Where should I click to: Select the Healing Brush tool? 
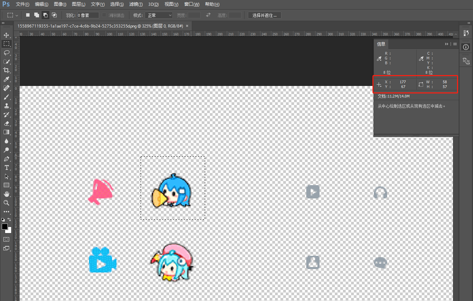(6, 88)
